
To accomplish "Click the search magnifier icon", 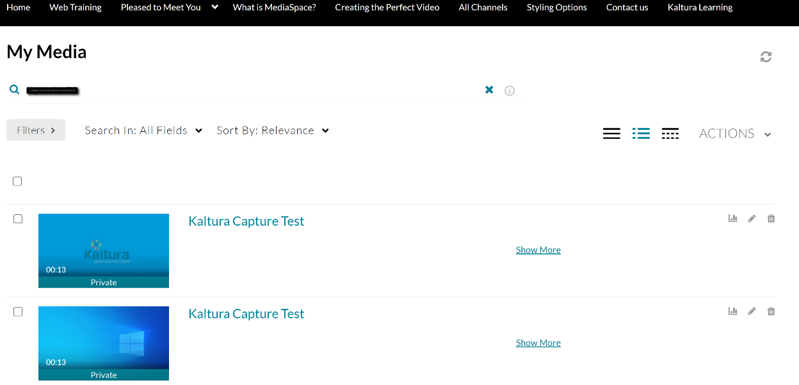I will pos(15,90).
